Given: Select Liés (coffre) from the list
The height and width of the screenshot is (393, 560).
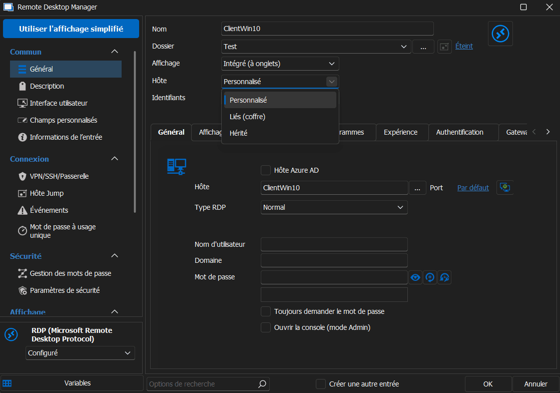Looking at the screenshot, I should tap(247, 117).
